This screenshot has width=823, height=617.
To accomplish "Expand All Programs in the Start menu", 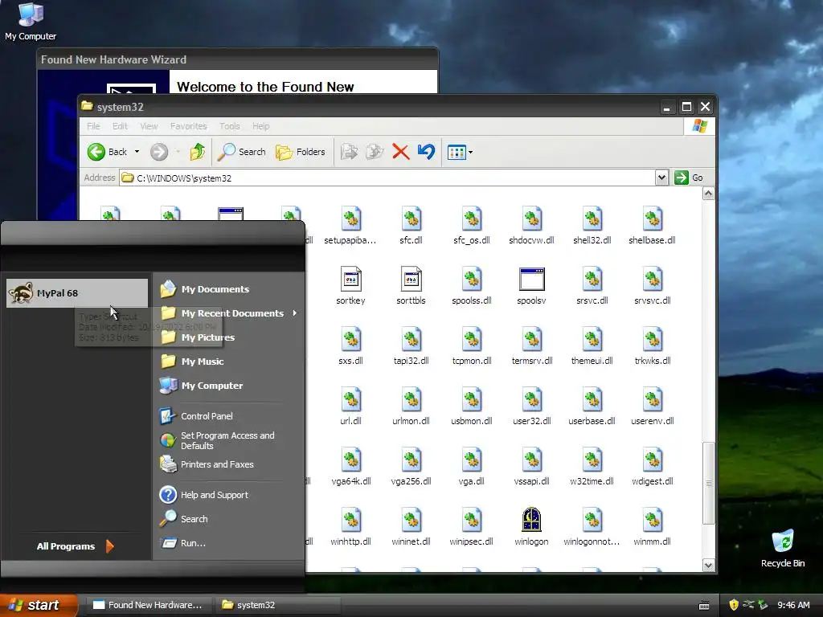I will pos(75,546).
